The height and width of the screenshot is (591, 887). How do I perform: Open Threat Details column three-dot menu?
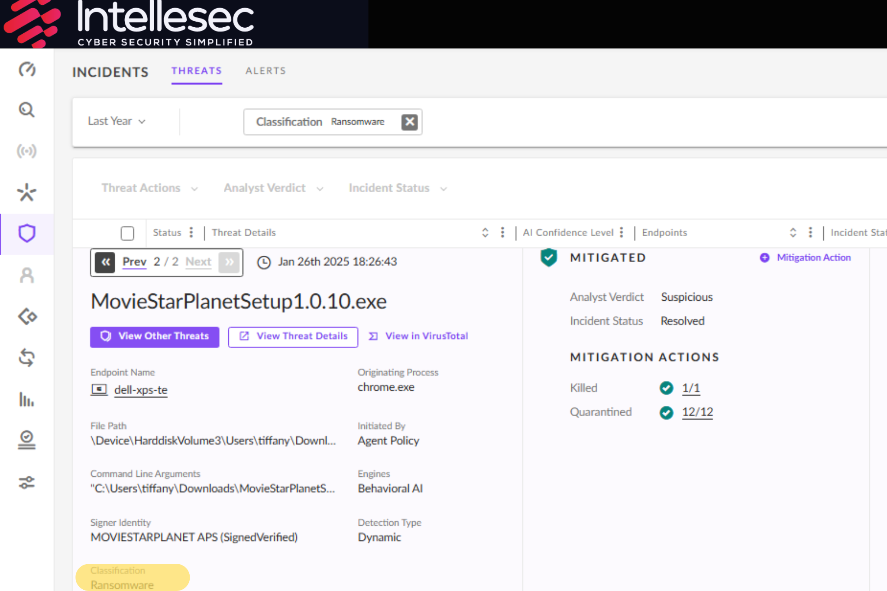pyautogui.click(x=502, y=232)
